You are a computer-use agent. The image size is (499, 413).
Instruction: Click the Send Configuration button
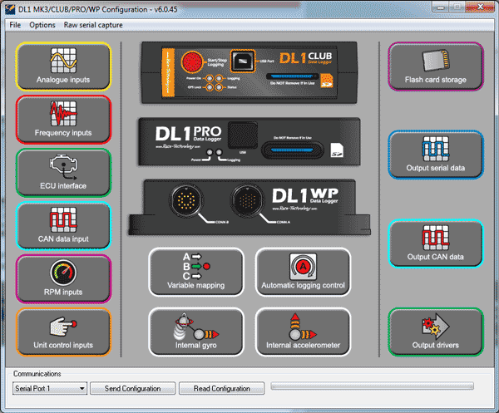pos(133,388)
